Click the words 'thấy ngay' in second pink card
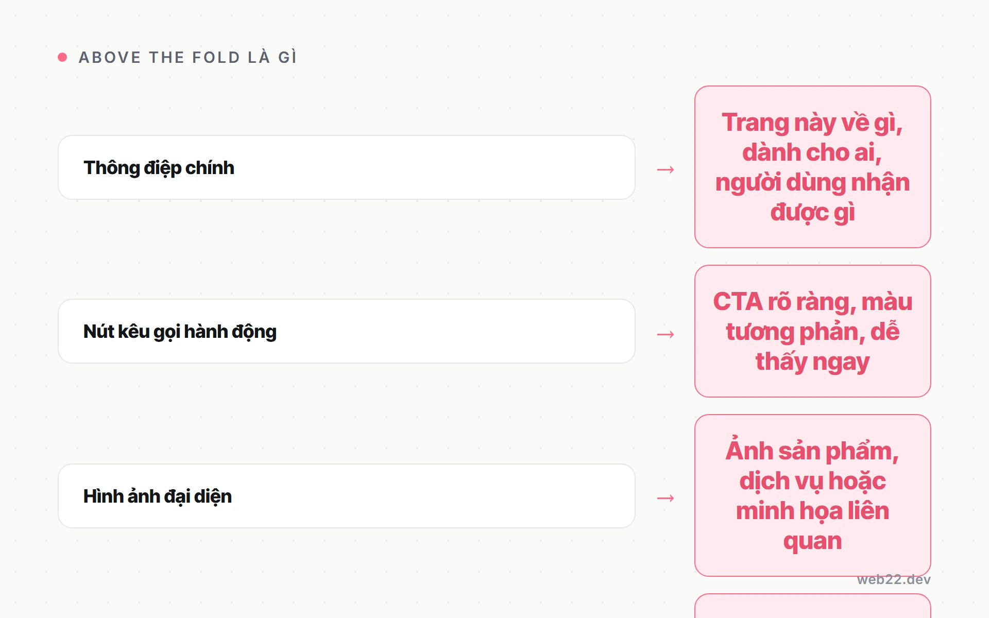 (x=812, y=362)
